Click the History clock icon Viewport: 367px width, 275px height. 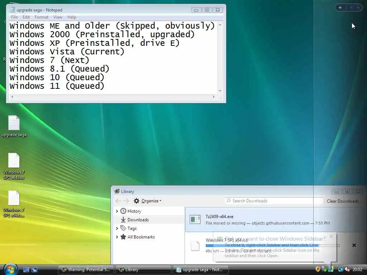pyautogui.click(x=123, y=211)
